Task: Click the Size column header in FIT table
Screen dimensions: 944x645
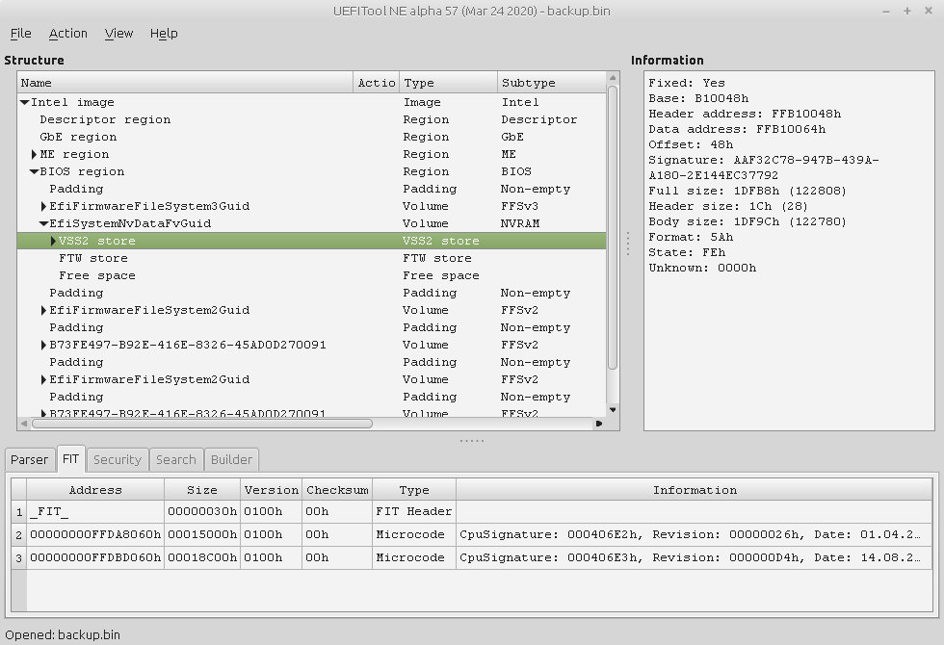Action: 202,490
